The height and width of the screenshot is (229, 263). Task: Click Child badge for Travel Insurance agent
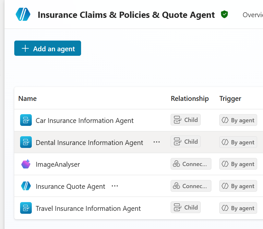(x=186, y=207)
